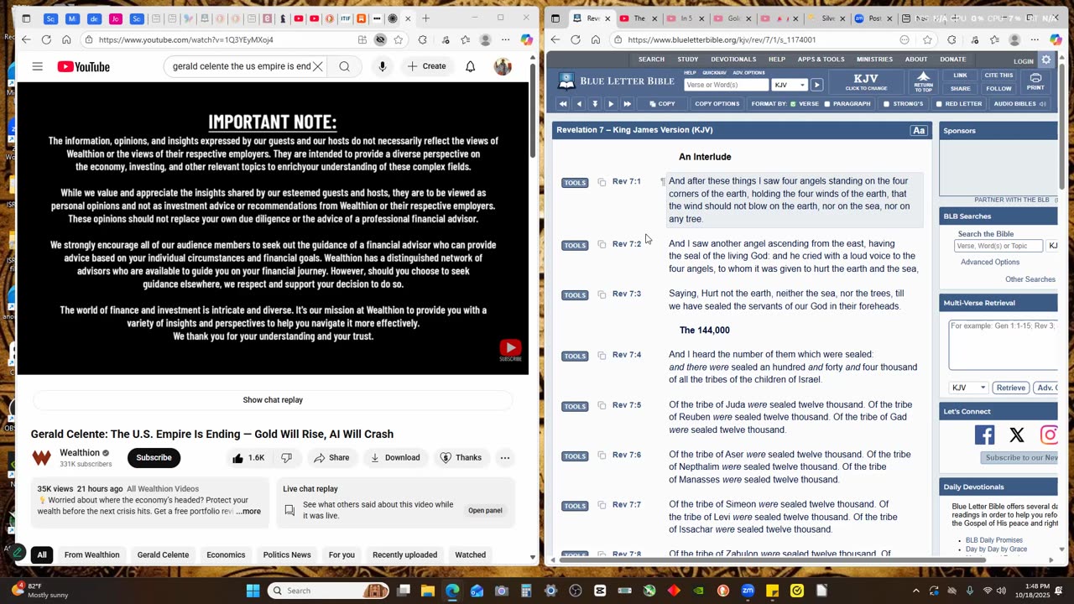Focus the Verse or Word(s) search field
The height and width of the screenshot is (604, 1074).
[726, 85]
